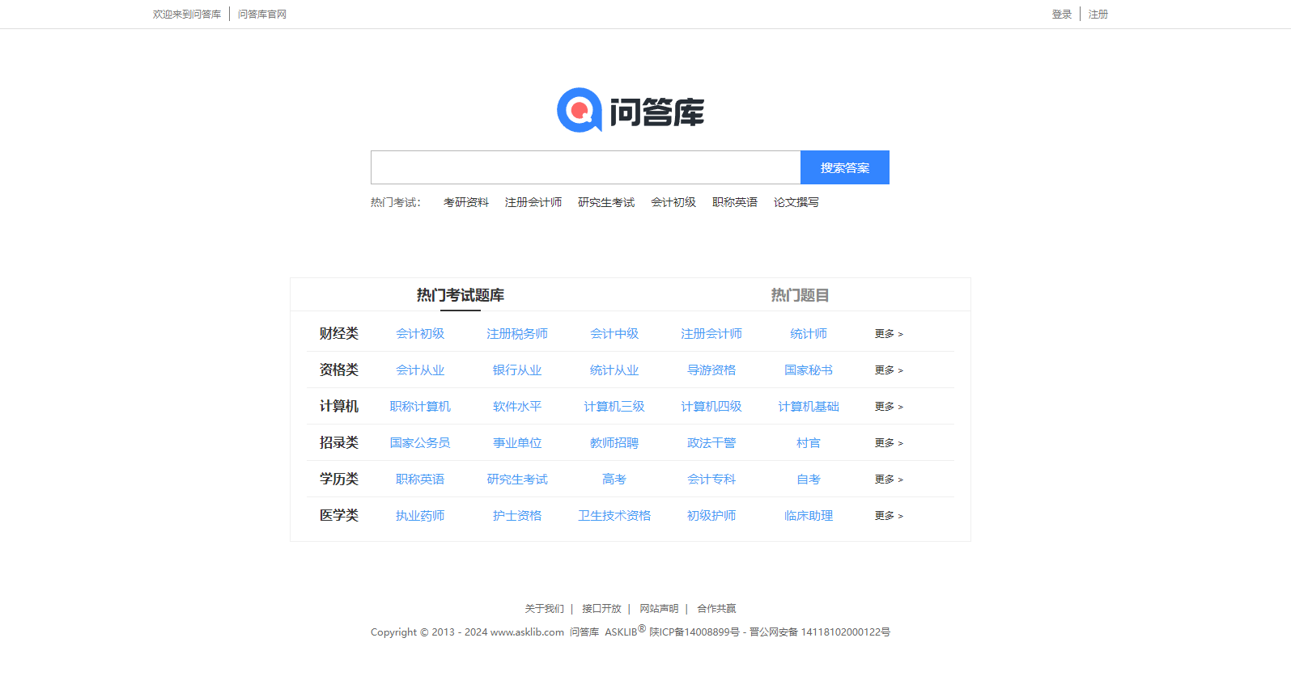Open 研究生考试 in the 学历类 row

(517, 480)
